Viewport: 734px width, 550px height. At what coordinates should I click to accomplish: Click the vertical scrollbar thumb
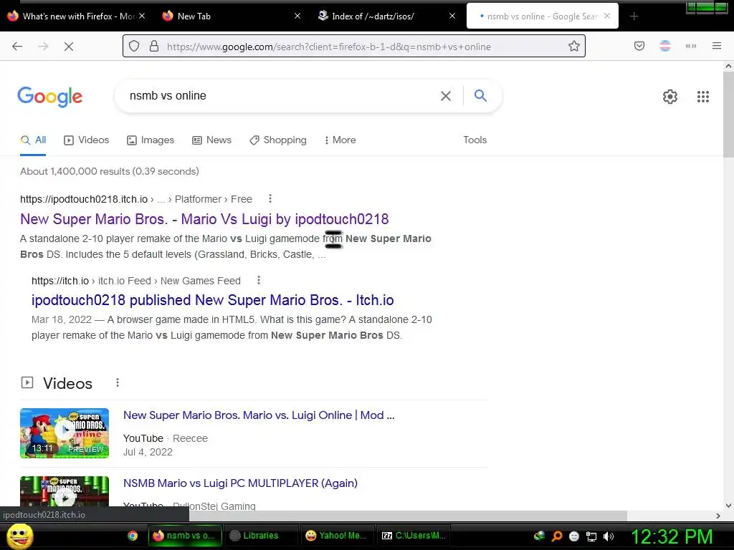[x=728, y=115]
